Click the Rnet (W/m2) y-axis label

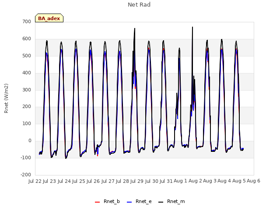(x=6, y=98)
